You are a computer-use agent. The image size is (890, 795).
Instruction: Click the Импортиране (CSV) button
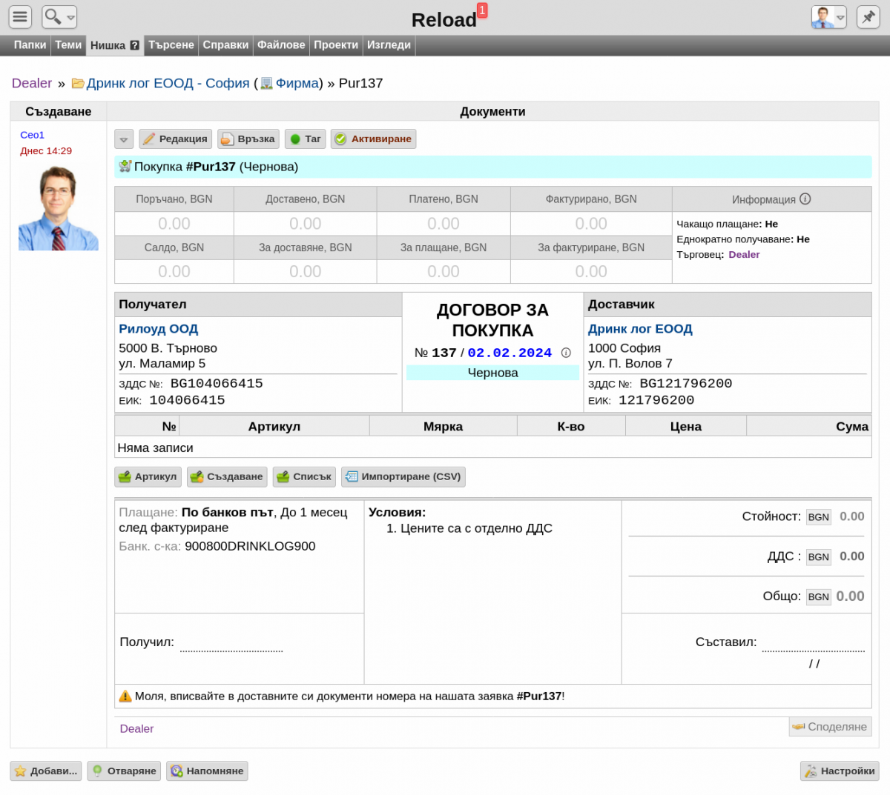[x=403, y=476]
